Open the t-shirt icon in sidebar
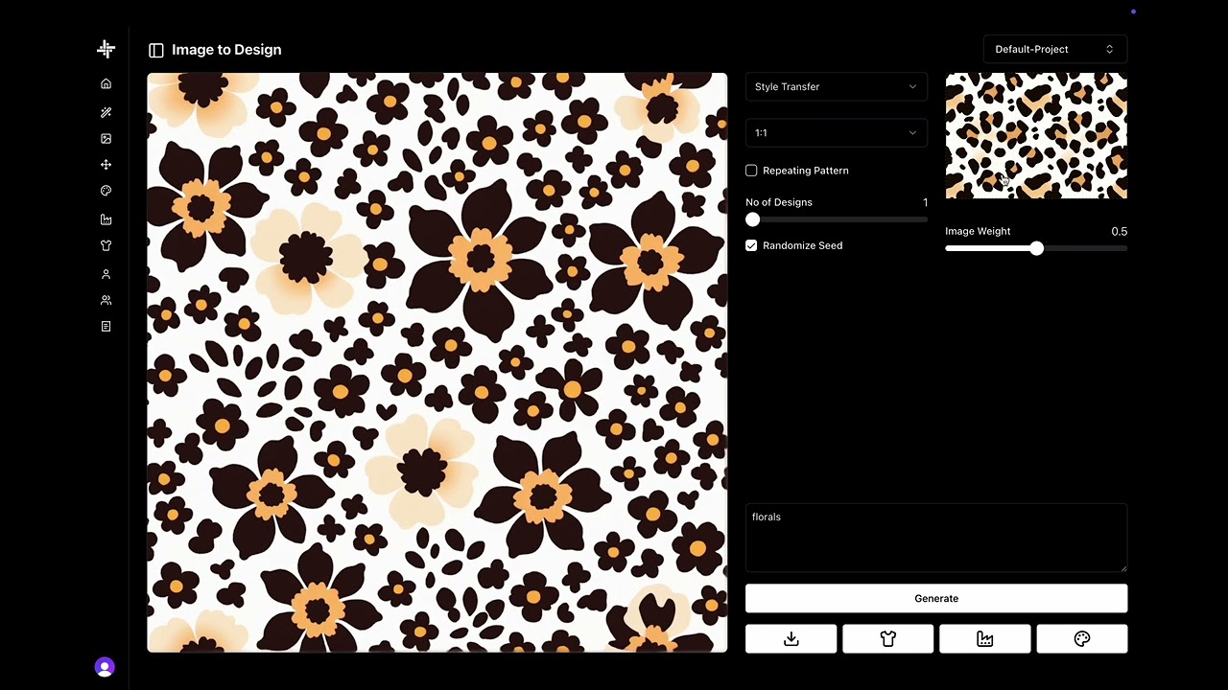This screenshot has height=690, width=1228. [106, 245]
